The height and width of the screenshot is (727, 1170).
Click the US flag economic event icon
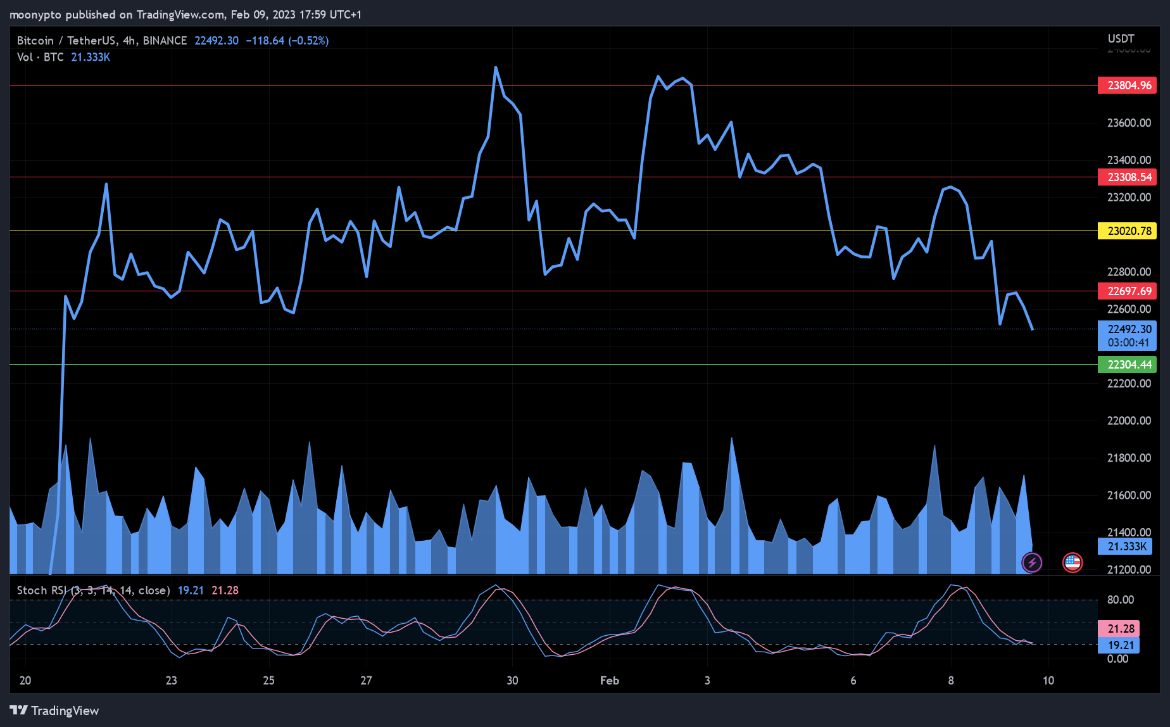(x=1072, y=562)
